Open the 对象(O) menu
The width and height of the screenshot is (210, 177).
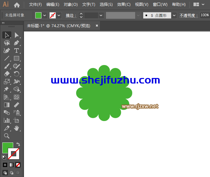[71, 5]
